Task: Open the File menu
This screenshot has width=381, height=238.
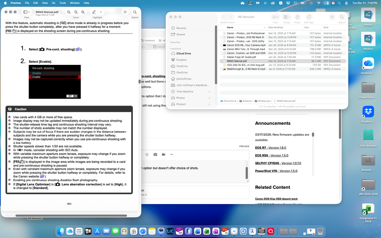Action: tap(27, 3)
